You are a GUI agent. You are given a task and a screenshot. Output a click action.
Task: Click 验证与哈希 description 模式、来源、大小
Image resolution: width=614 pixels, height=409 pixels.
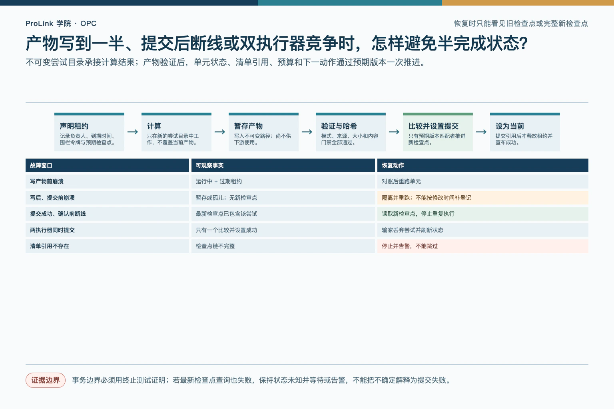[350, 139]
